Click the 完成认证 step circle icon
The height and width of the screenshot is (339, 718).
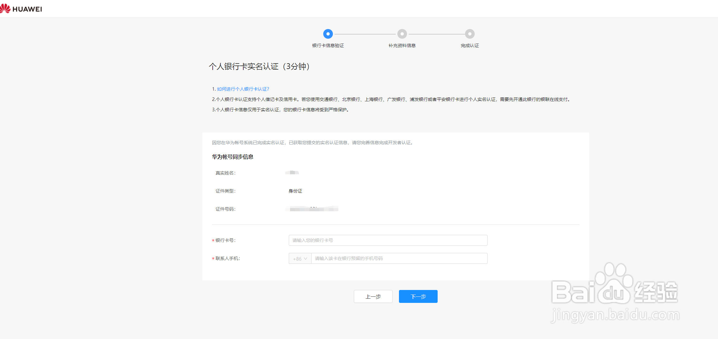(x=470, y=34)
